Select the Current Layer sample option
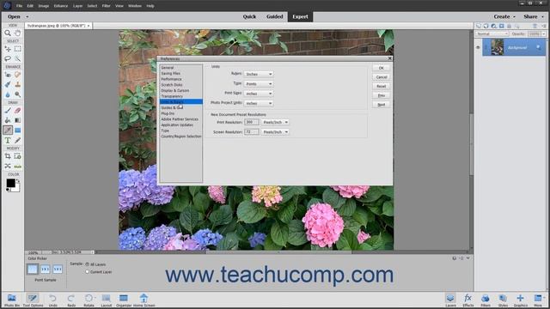Viewport: 550px width, 309px height. click(88, 272)
